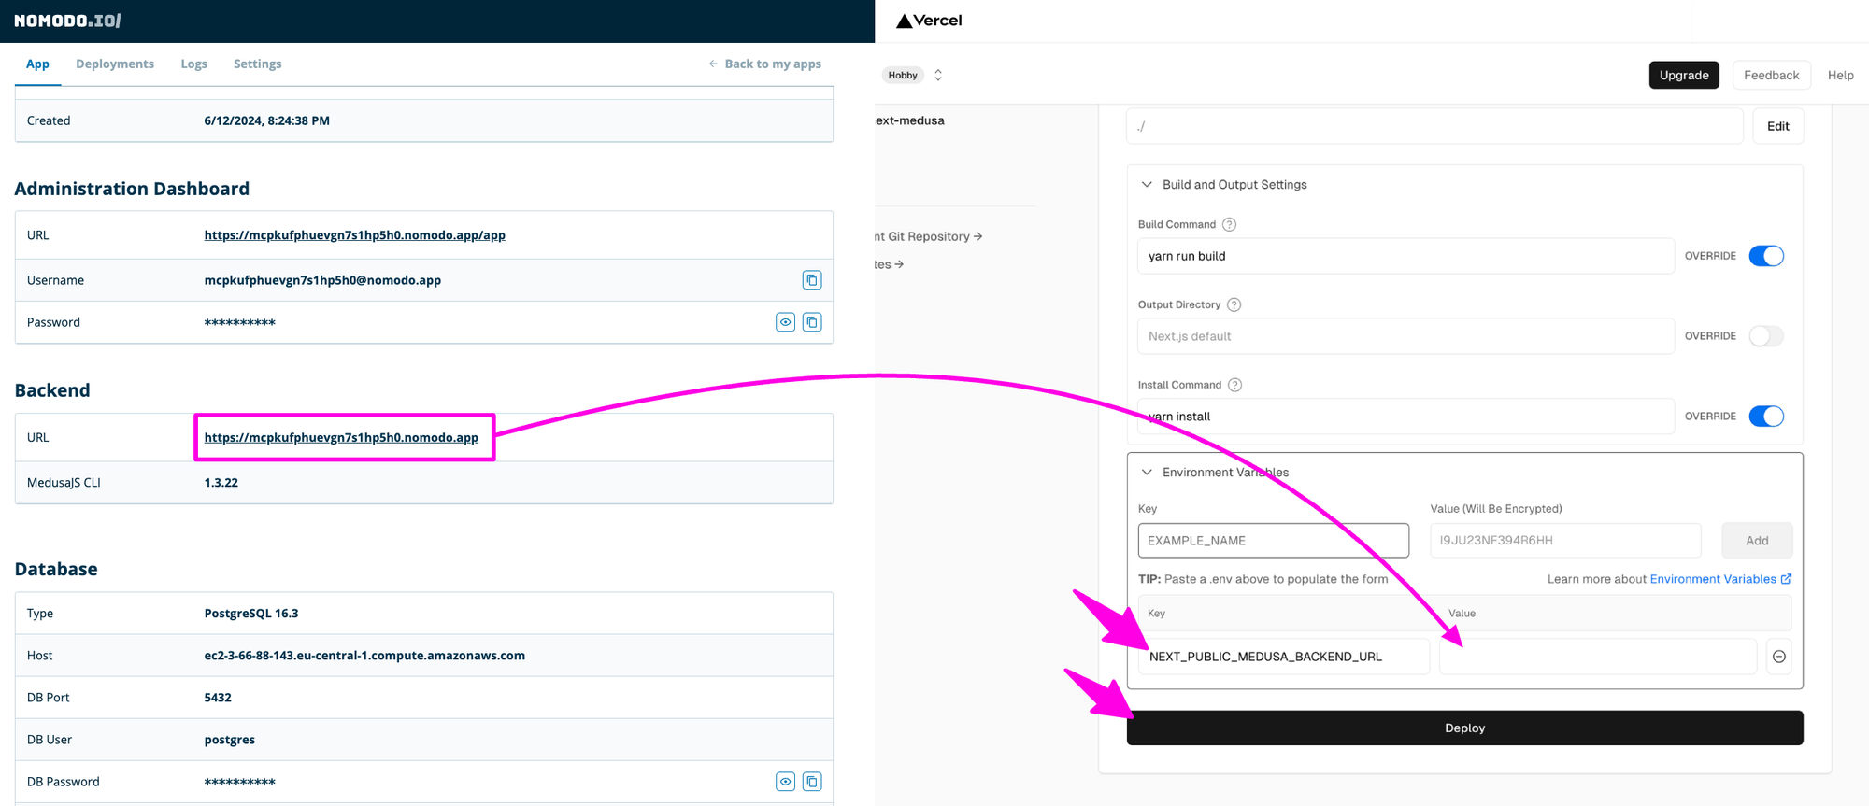Open the Deployments tab
Viewport: 1869px width, 806px height.
point(115,64)
